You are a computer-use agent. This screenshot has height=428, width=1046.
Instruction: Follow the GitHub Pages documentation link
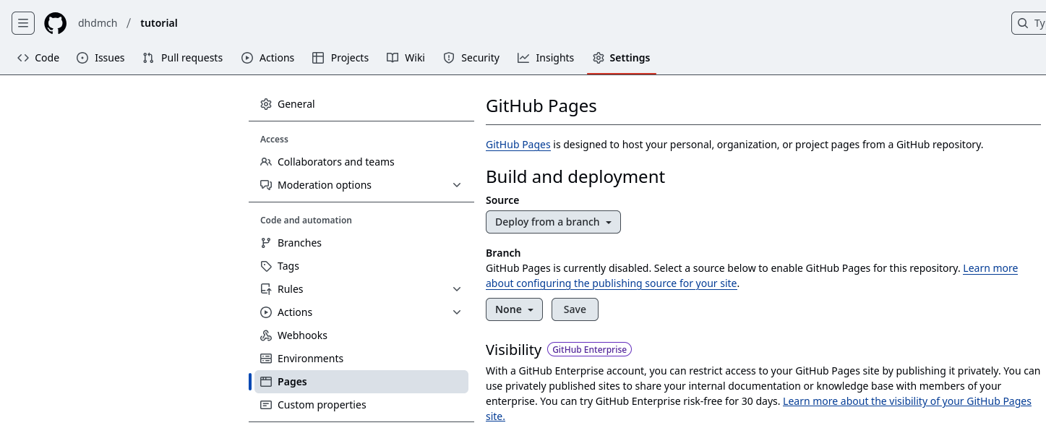(x=518, y=145)
